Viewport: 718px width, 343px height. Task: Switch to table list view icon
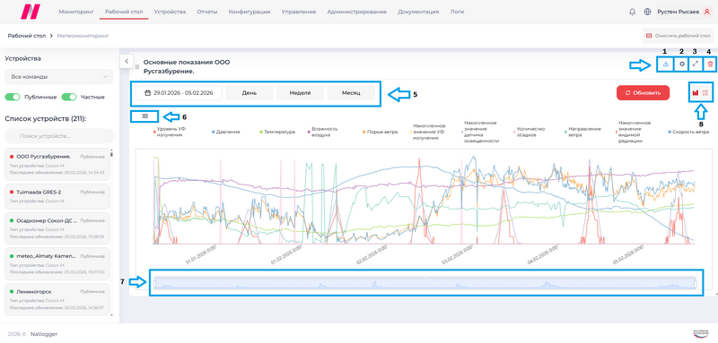tap(705, 93)
